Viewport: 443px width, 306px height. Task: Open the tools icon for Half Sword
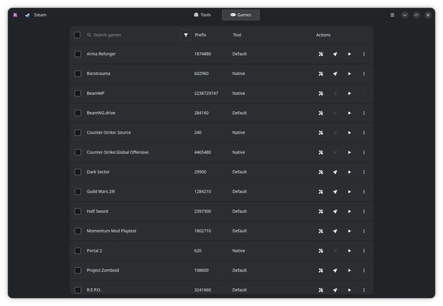pyautogui.click(x=321, y=212)
